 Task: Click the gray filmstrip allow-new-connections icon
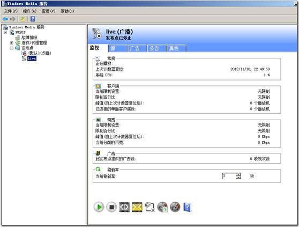(x=124, y=207)
